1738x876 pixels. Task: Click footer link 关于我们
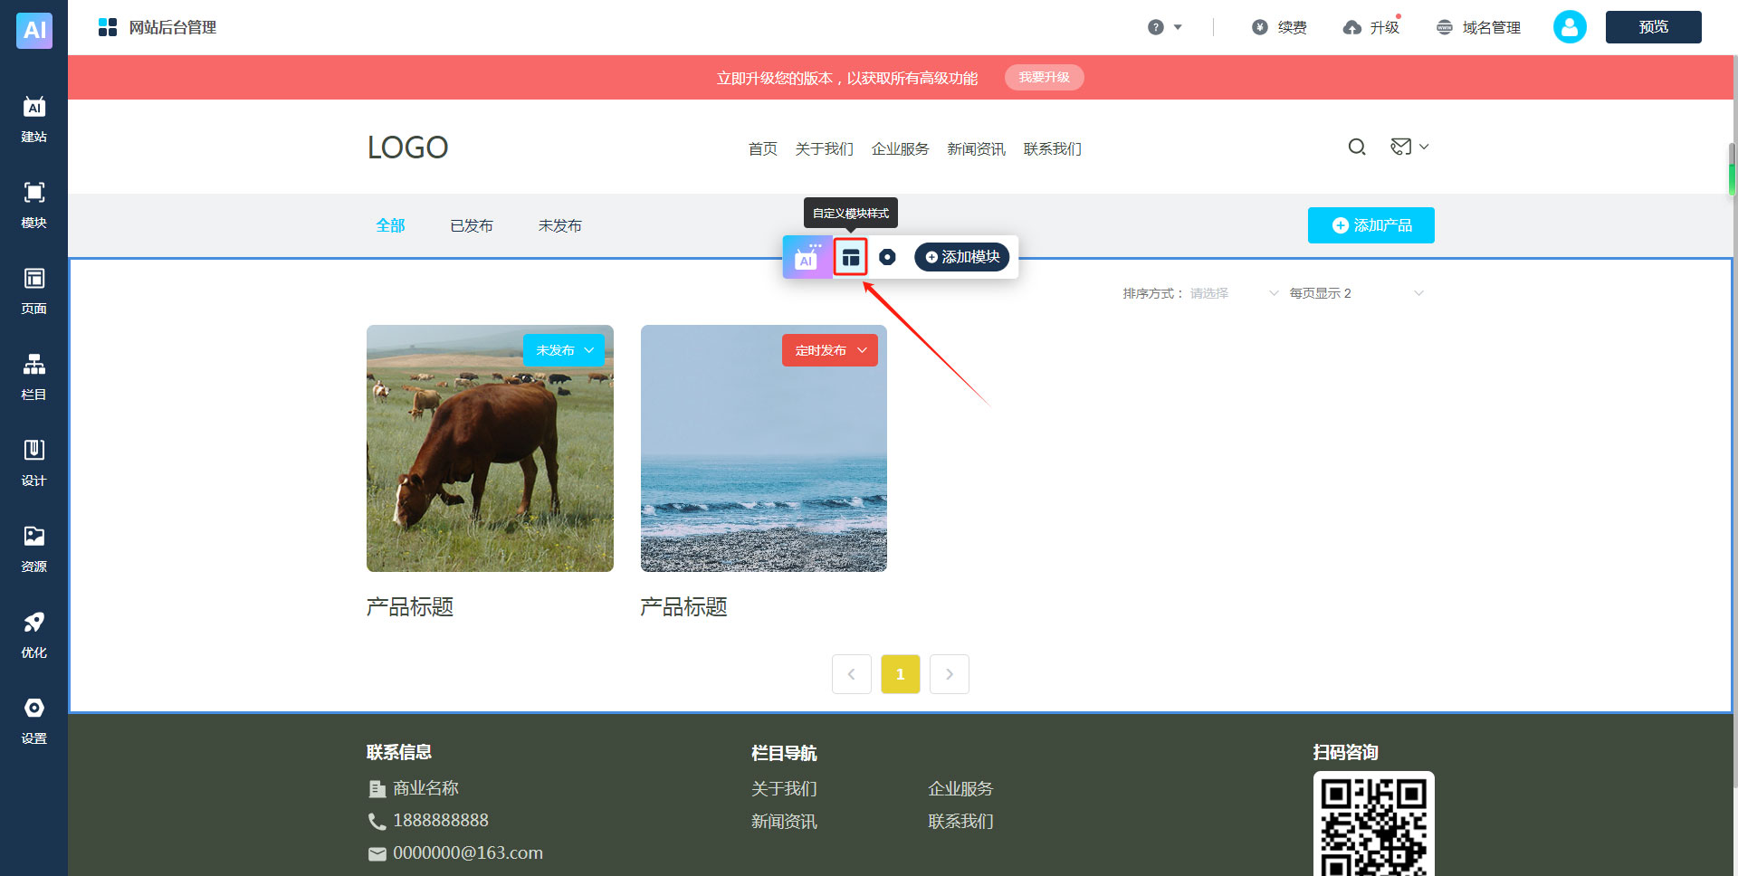[784, 789]
